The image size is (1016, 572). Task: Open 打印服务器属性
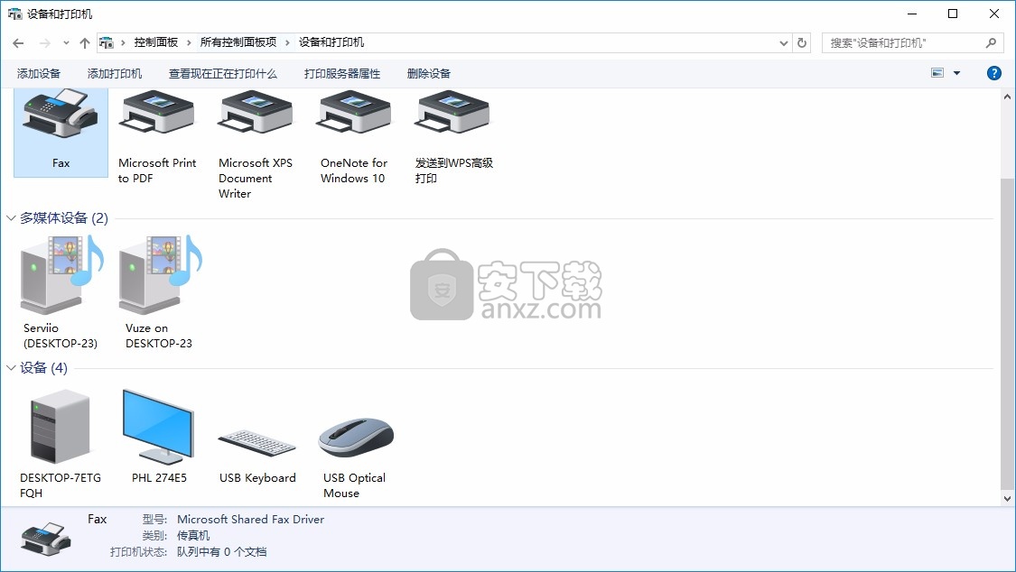tap(342, 74)
